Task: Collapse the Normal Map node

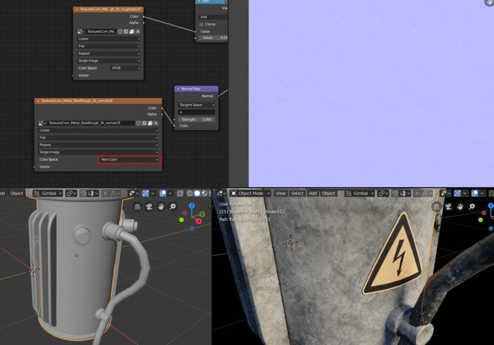Action: click(x=178, y=89)
